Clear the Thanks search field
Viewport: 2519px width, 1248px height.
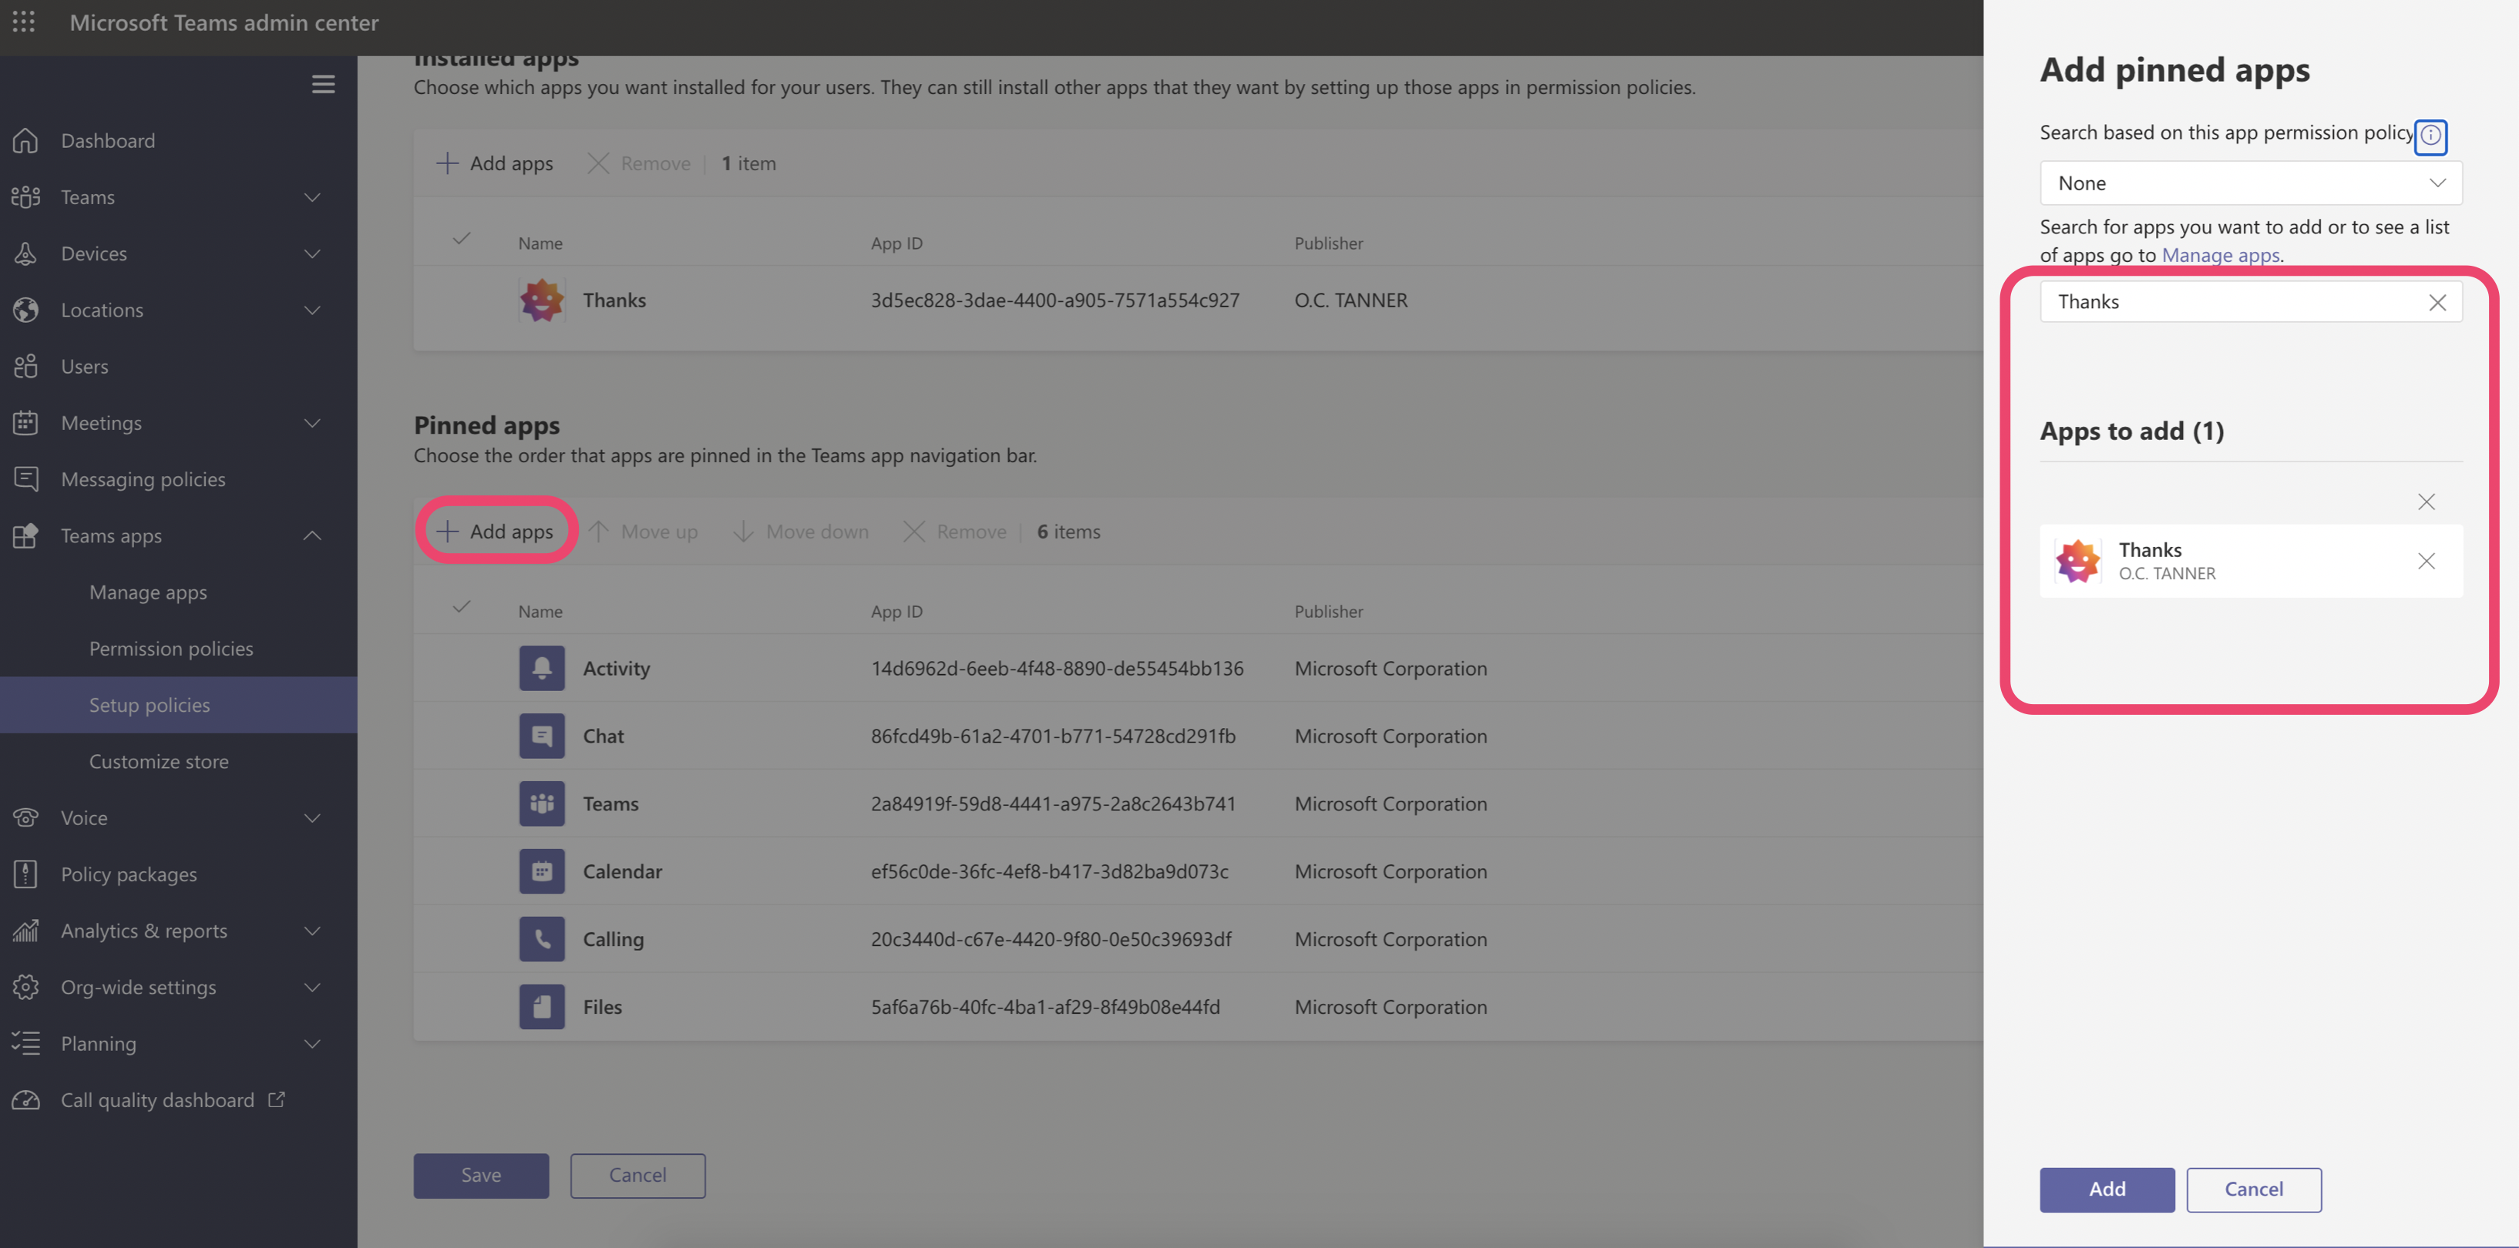pos(2437,302)
